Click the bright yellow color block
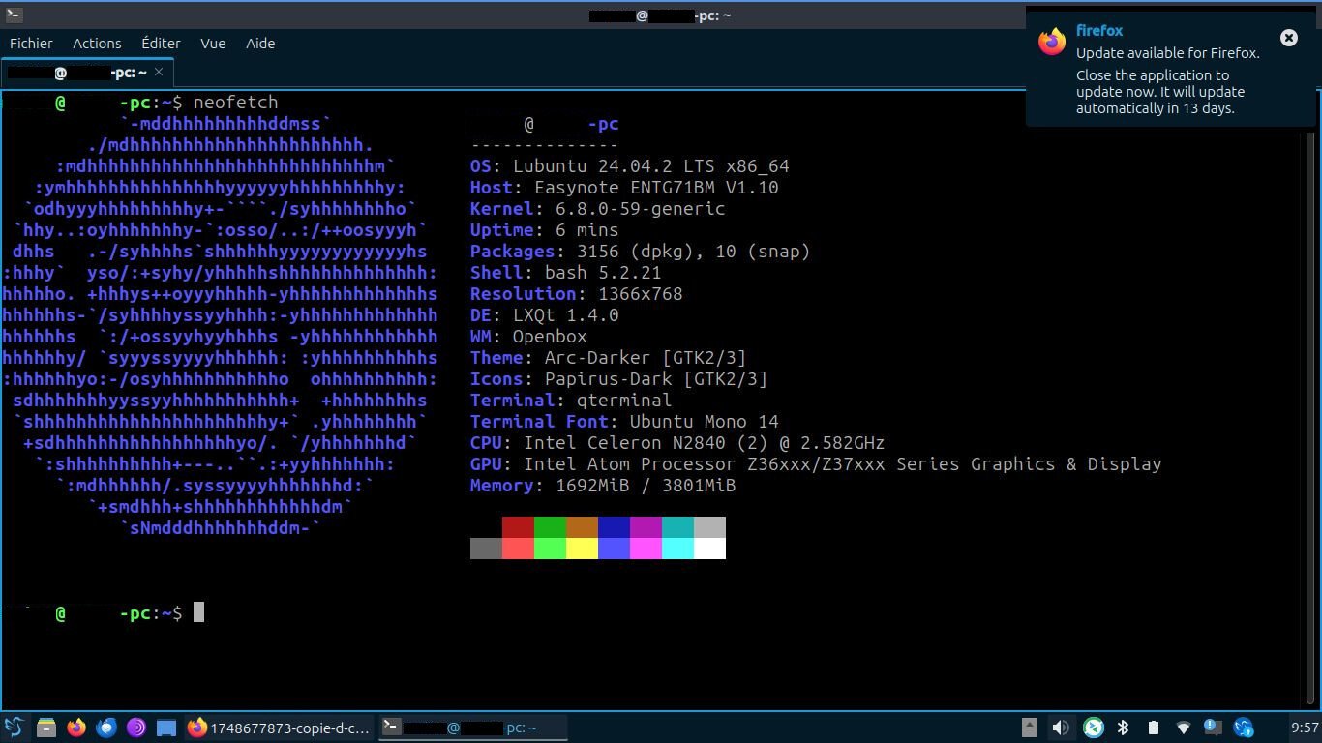 tap(582, 549)
